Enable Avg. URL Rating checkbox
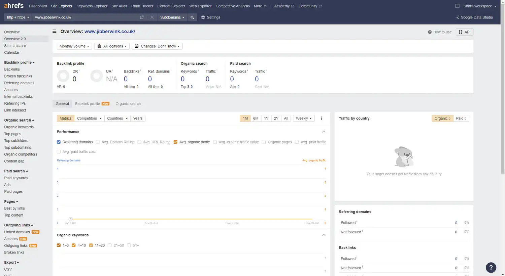 (x=139, y=142)
